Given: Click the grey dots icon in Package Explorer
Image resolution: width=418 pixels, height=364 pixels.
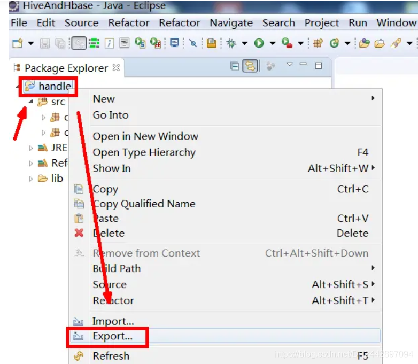Looking at the screenshot, I should [x=270, y=66].
